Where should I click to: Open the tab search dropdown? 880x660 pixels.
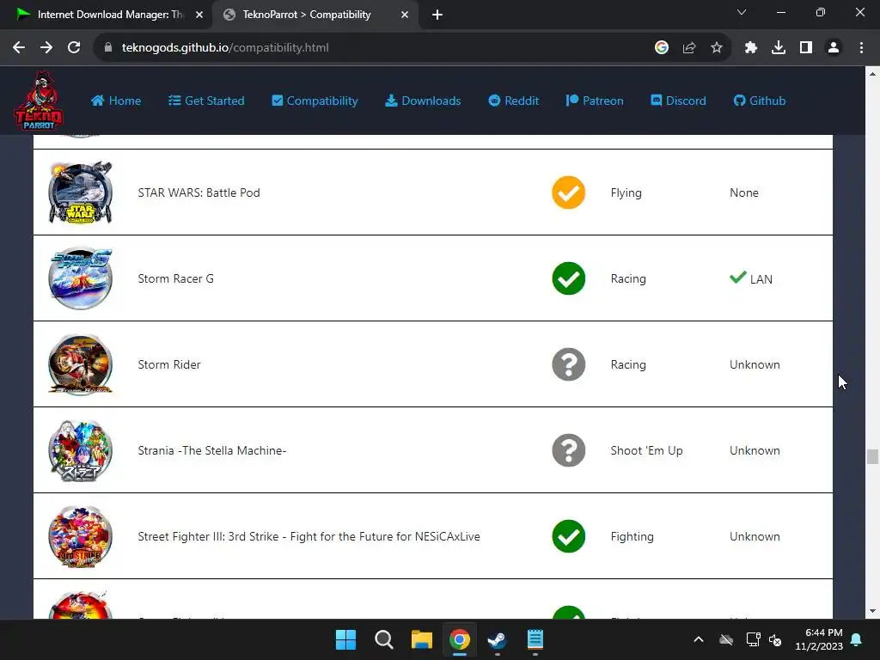tap(742, 12)
